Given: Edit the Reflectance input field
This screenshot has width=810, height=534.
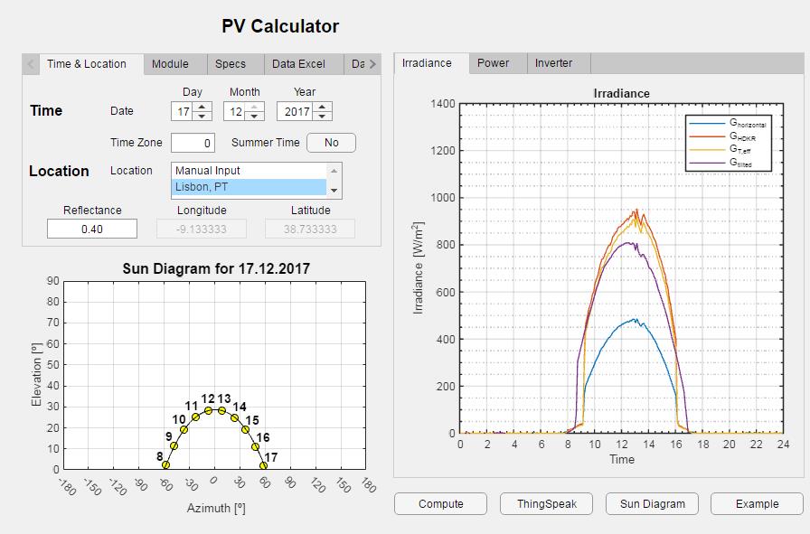Looking at the screenshot, I should click(92, 230).
